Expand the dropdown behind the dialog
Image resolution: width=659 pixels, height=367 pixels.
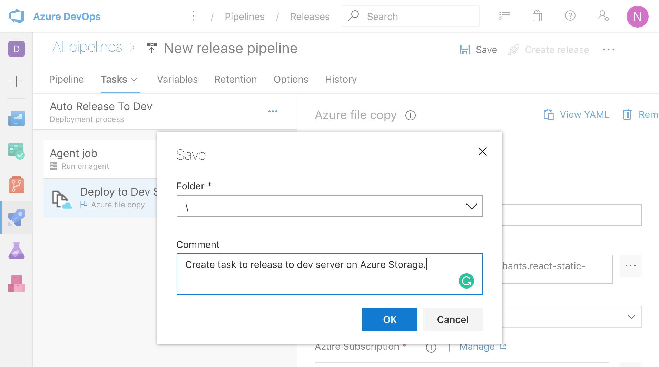[x=631, y=317]
